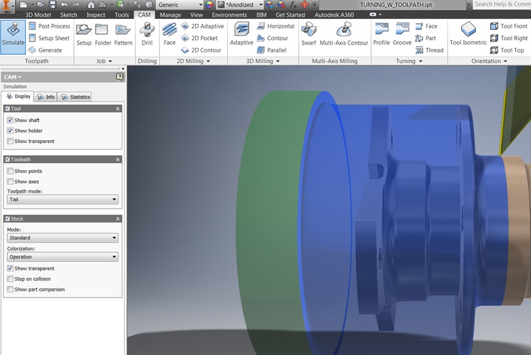Screen dimensions: 531x355
Task: Select the Drill tool
Action: (147, 34)
